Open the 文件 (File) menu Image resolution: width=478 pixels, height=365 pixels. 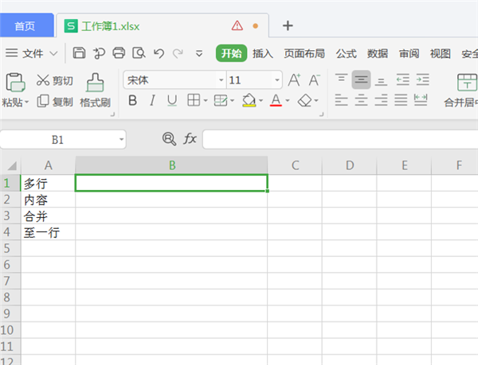click(33, 53)
